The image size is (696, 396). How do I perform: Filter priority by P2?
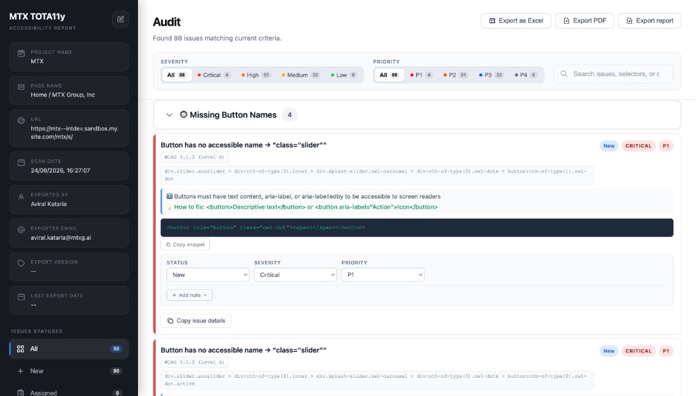click(x=455, y=75)
